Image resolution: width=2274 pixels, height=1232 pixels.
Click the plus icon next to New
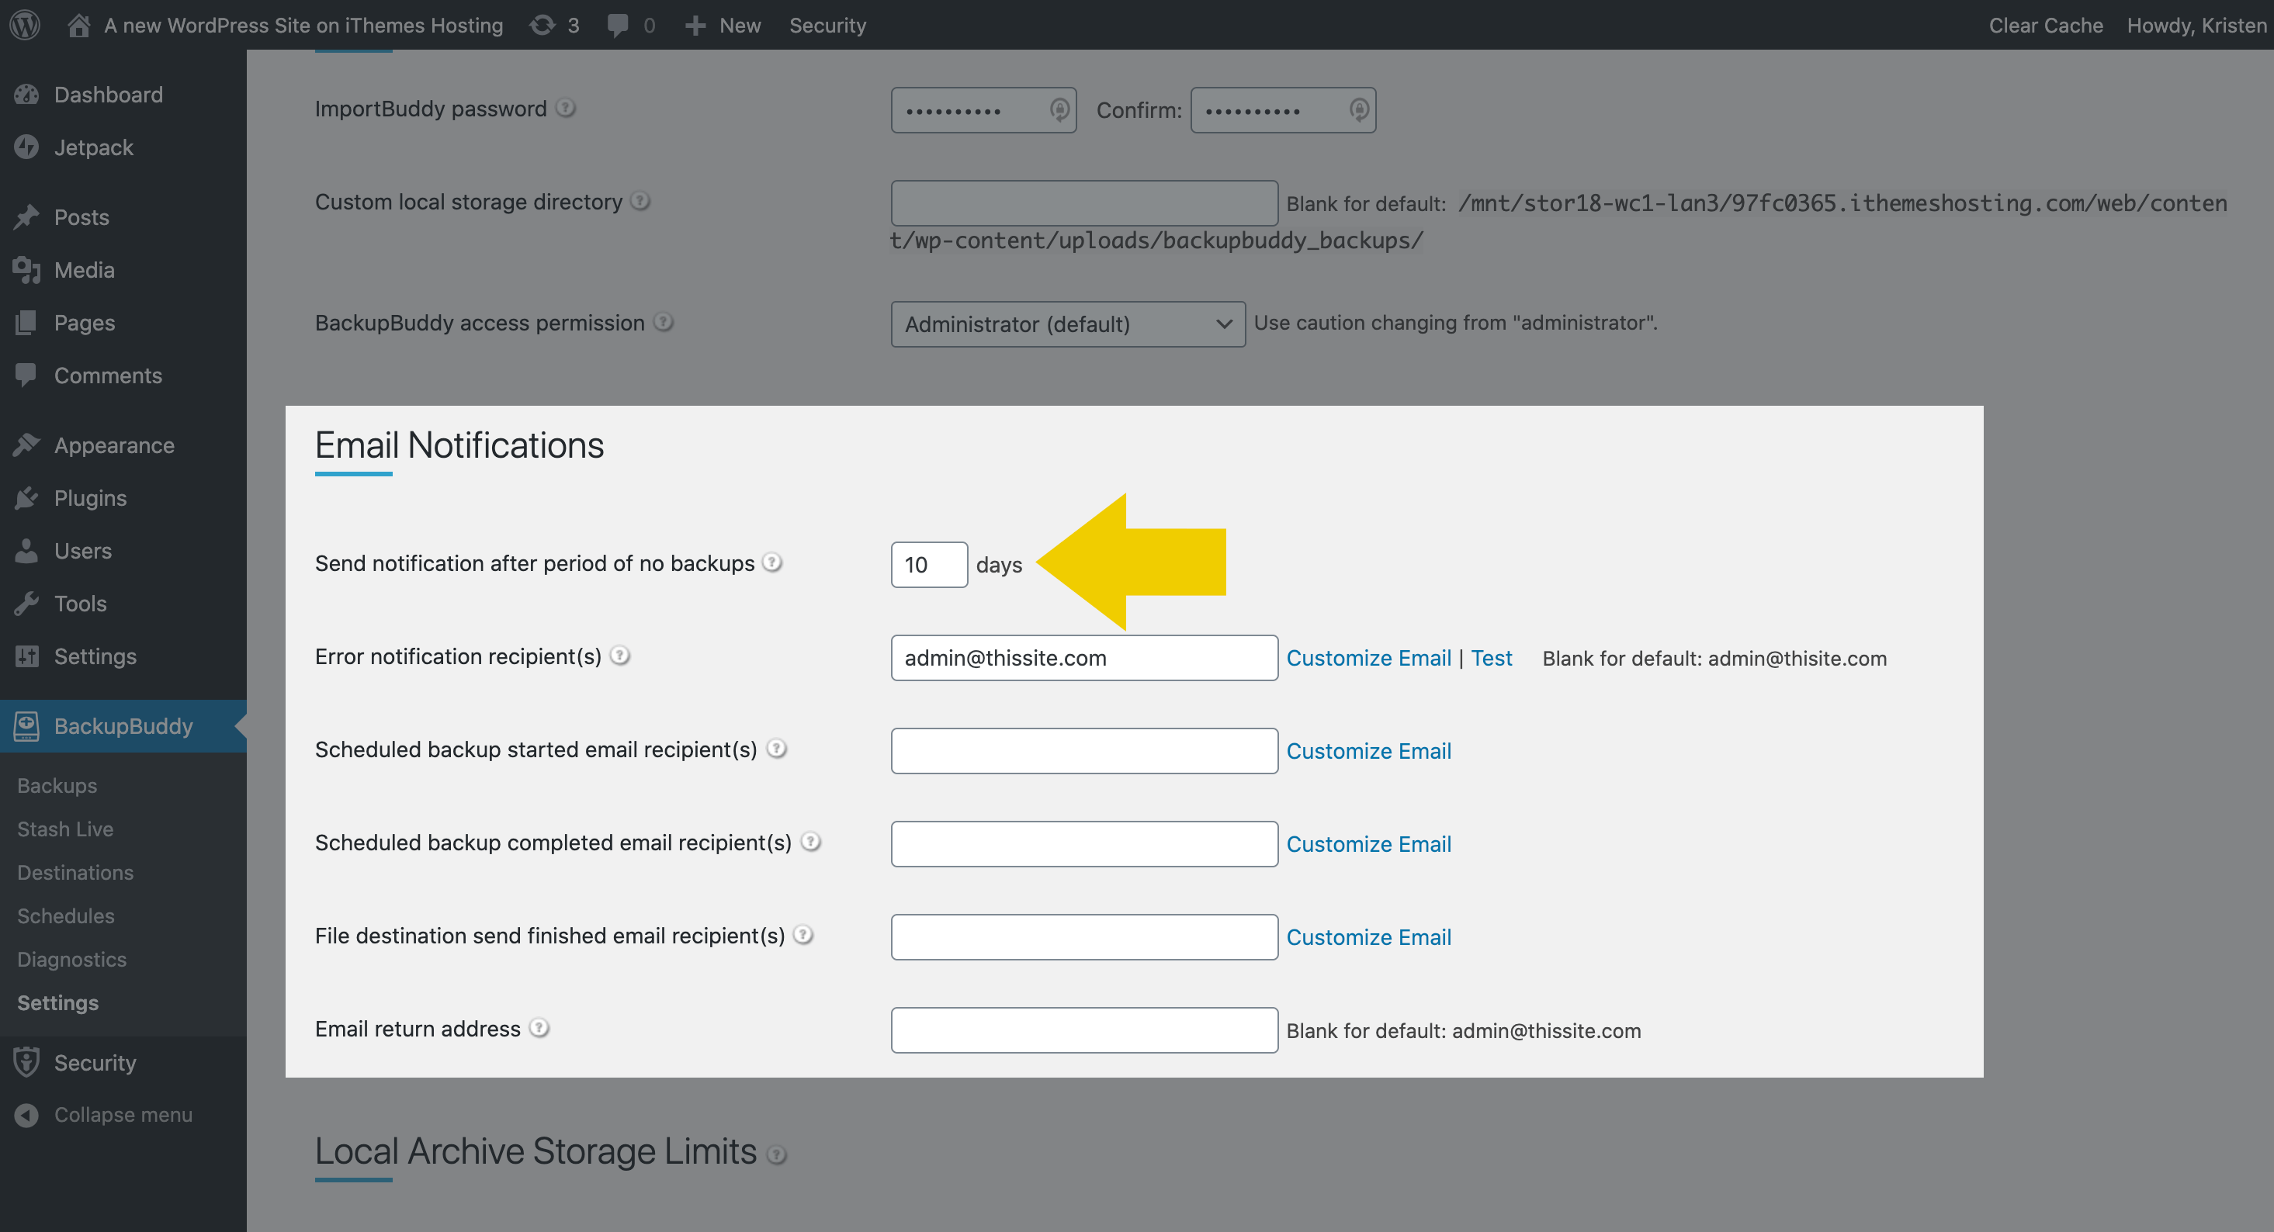pos(695,26)
